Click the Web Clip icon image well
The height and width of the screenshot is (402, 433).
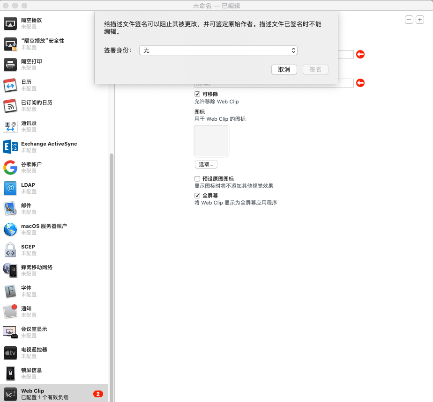click(211, 140)
